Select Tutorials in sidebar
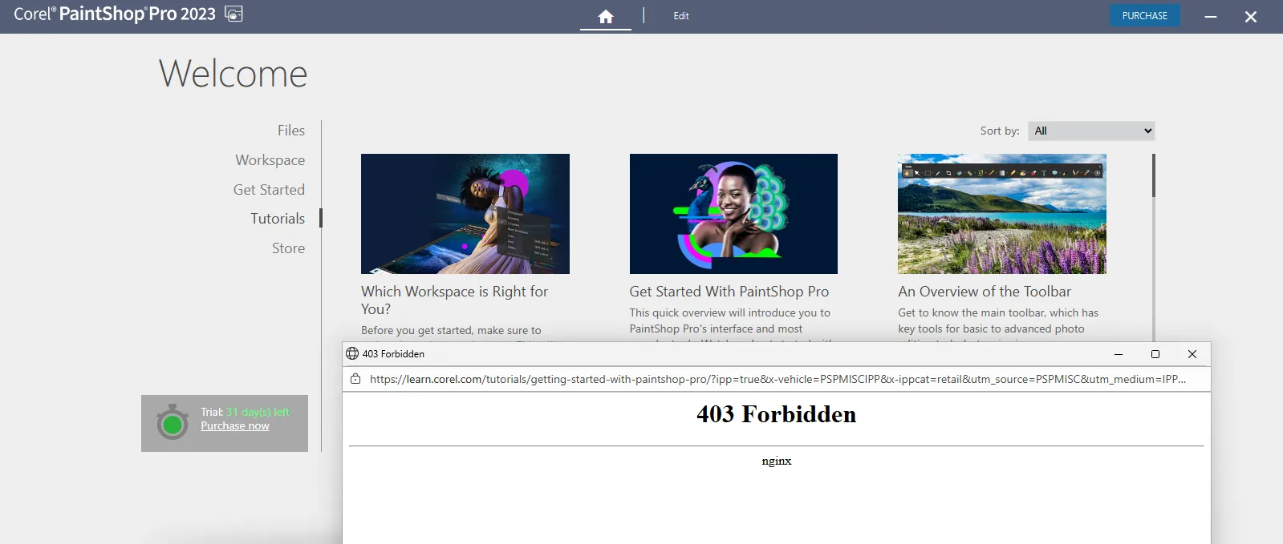 [278, 219]
